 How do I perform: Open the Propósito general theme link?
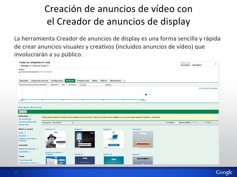(25, 160)
